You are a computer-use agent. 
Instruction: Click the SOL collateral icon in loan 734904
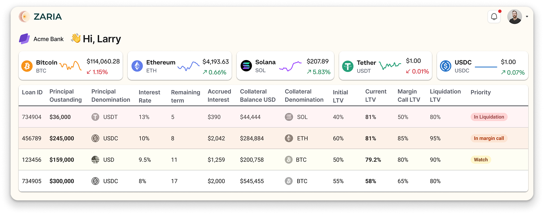(289, 117)
